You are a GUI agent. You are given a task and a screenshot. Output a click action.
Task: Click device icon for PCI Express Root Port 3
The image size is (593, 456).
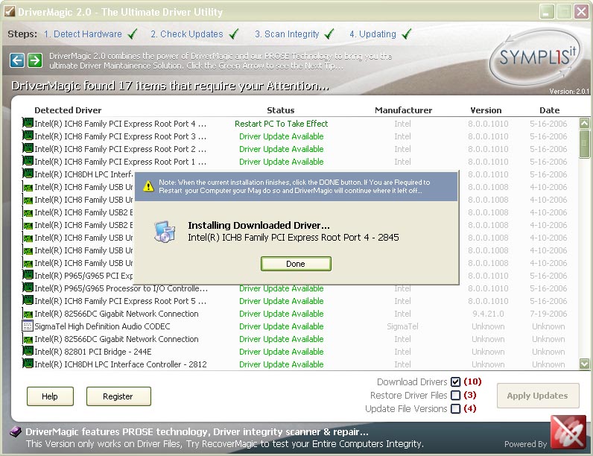point(28,136)
